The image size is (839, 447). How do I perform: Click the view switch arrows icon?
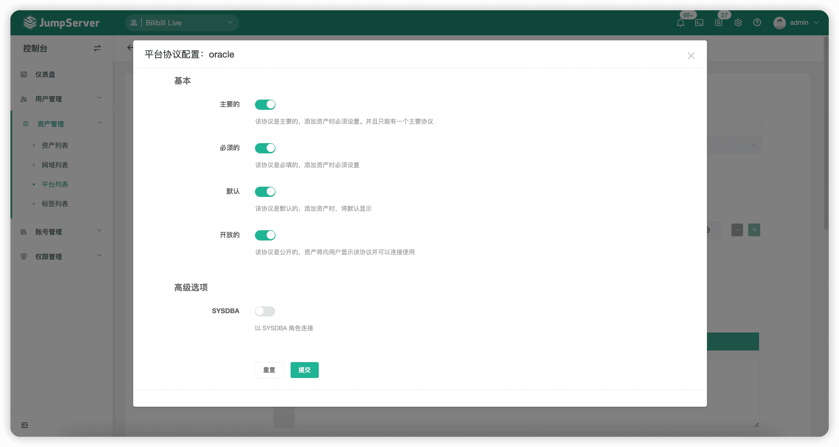(x=97, y=48)
